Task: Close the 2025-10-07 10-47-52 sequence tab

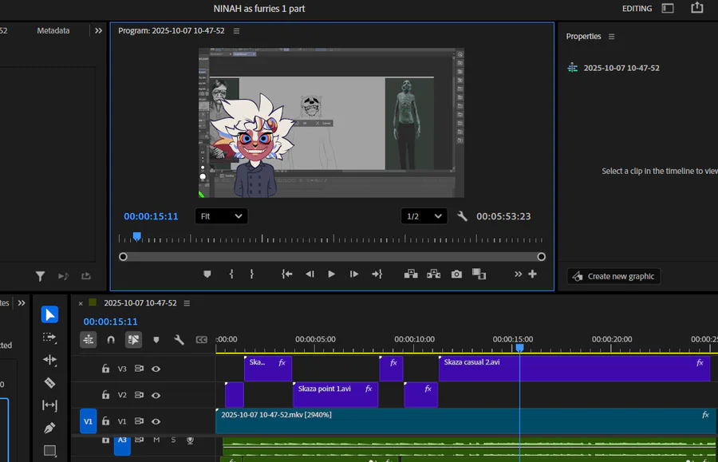Action: coord(81,303)
